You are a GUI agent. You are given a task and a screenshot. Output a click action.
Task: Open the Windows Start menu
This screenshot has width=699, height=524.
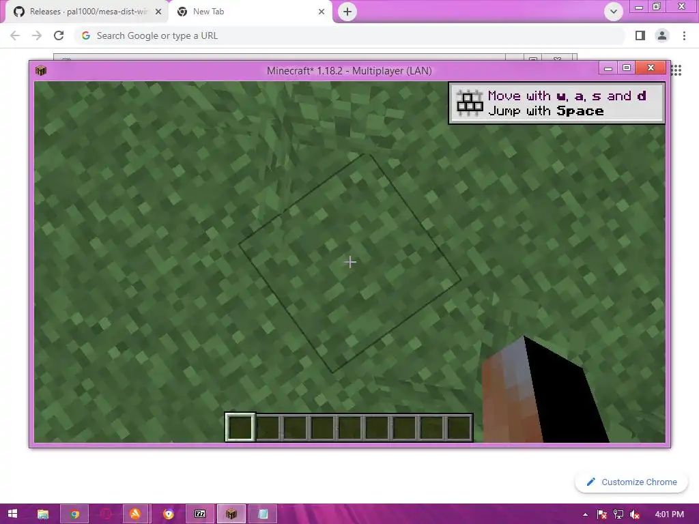point(12,514)
